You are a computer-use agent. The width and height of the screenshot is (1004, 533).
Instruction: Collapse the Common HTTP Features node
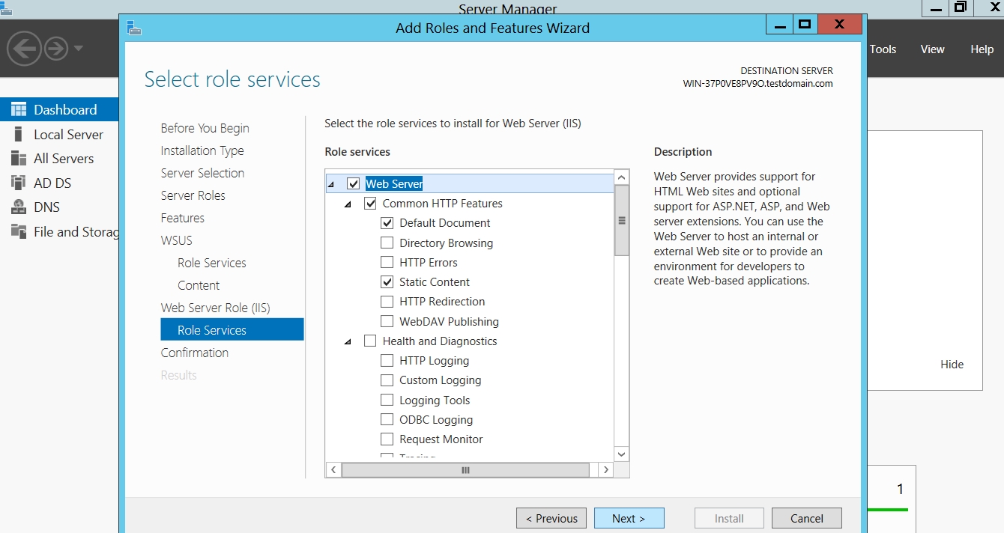348,204
